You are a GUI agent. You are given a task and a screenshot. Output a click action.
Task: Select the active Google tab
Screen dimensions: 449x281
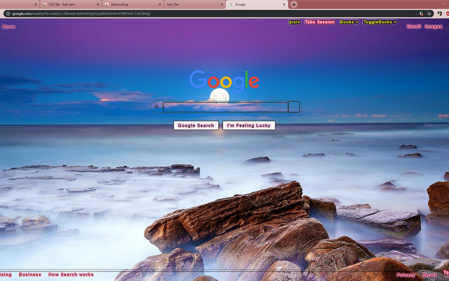(257, 5)
